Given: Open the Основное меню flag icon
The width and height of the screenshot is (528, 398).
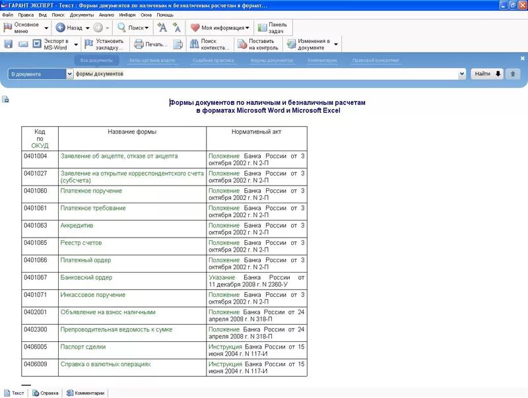Looking at the screenshot, I should click(8, 28).
